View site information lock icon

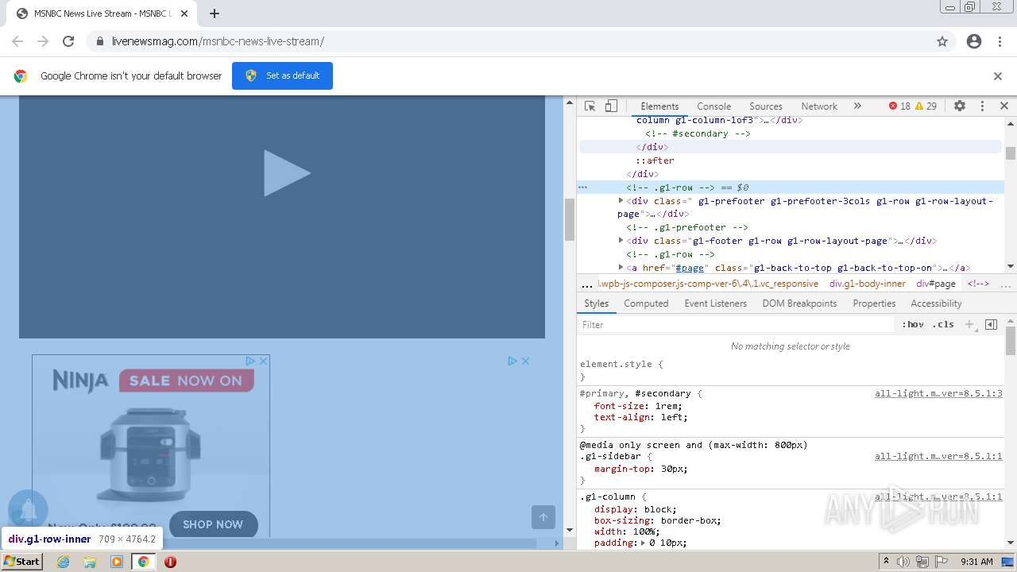pos(99,41)
